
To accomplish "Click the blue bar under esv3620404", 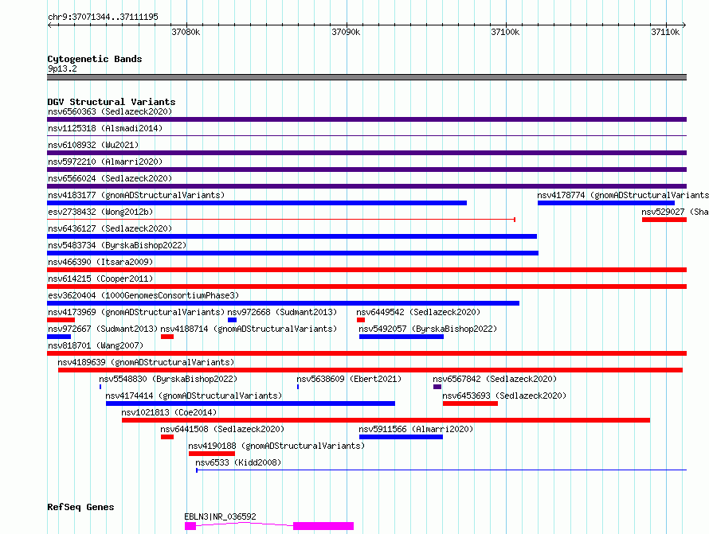I will point(283,303).
